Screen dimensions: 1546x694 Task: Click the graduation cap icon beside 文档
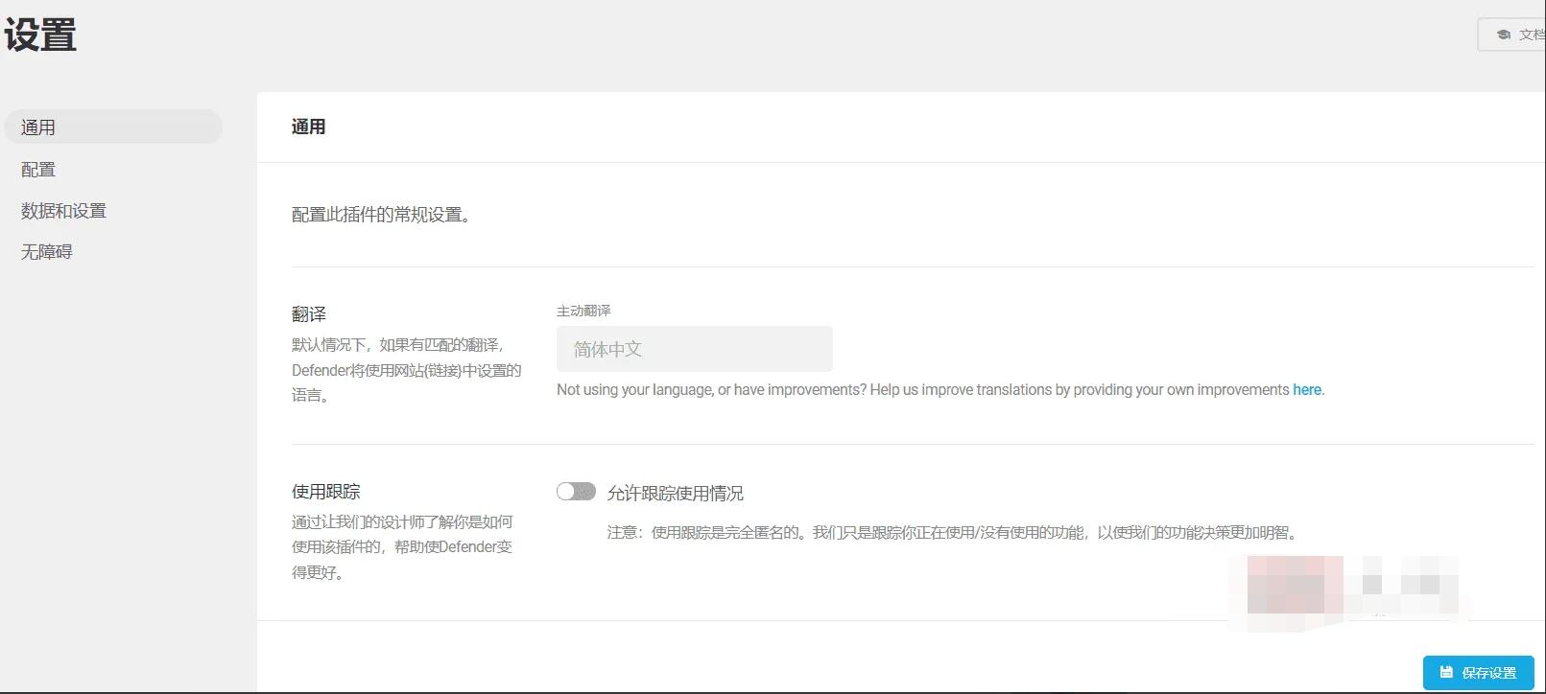1503,35
